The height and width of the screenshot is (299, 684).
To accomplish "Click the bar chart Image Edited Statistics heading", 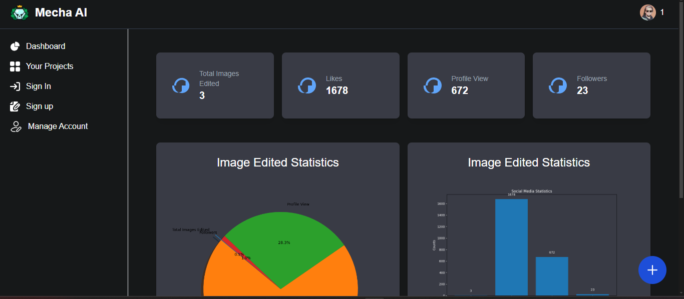I will click(529, 162).
